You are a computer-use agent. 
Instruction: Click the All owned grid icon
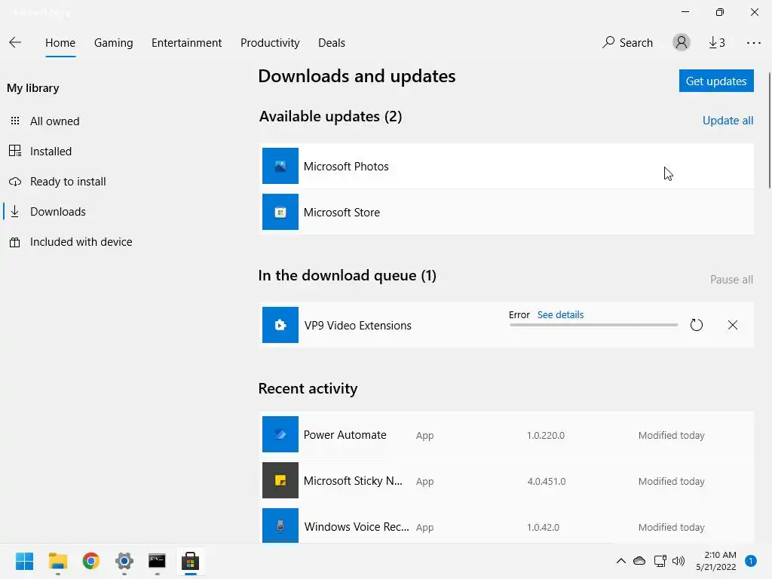(x=15, y=121)
